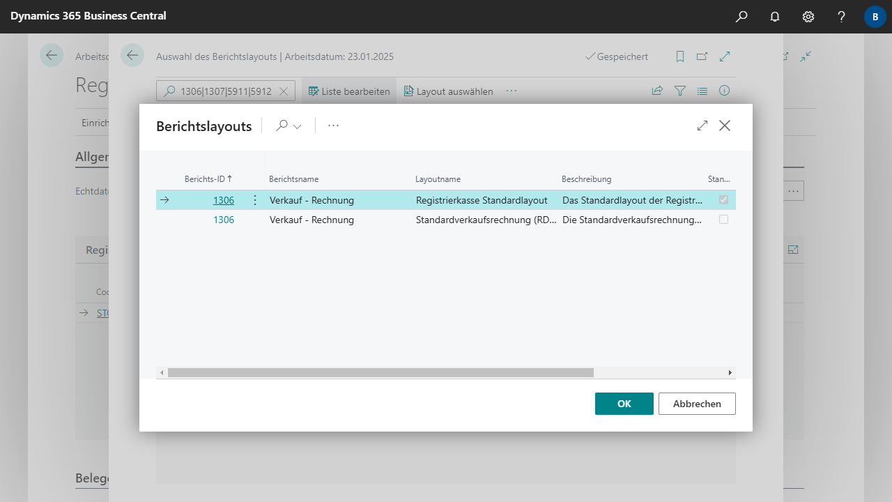This screenshot has width=892, height=502.
Task: Sort by the Berichts-ID column header
Action: coord(208,179)
